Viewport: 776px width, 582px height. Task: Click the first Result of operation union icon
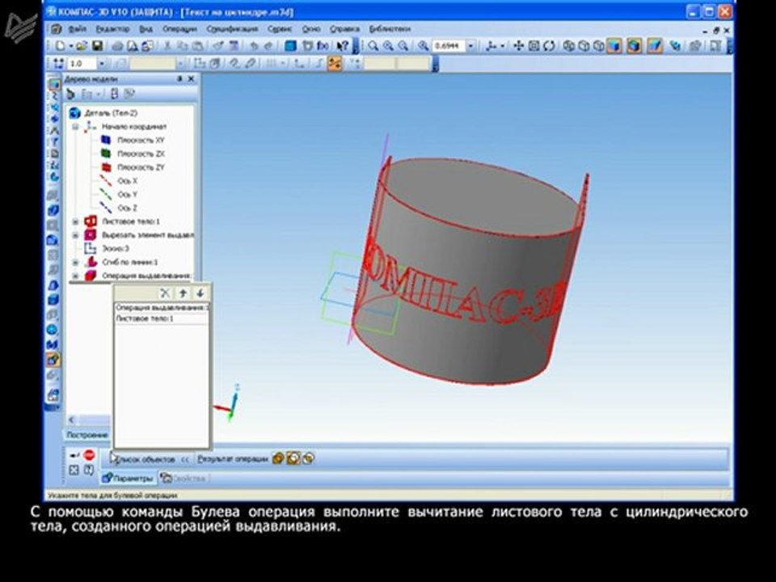click(x=277, y=459)
